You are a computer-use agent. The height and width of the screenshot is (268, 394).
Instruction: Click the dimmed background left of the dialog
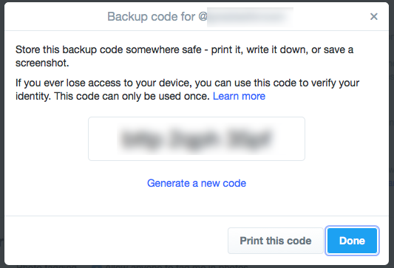coord(2,134)
